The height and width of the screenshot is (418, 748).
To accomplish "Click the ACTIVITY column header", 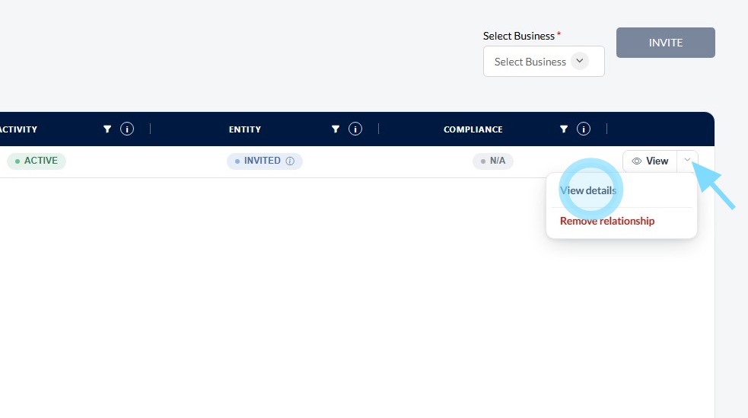I will pos(18,129).
